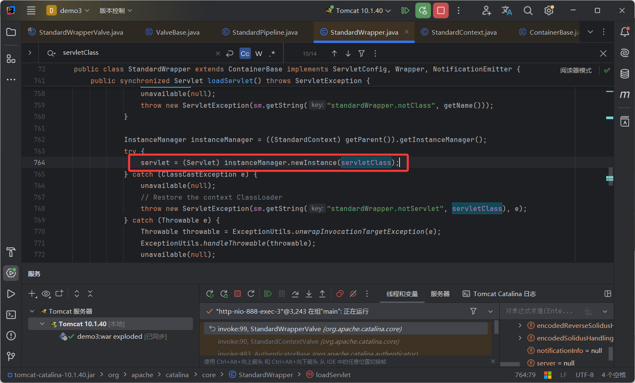635x383 pixels.
Task: Toggle Regex option in search bar
Action: point(272,53)
